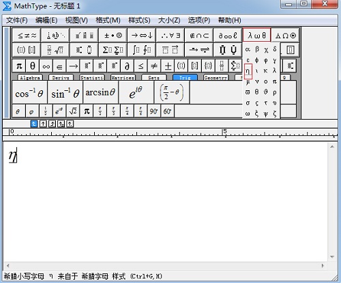
Task: Click the down arrow of the vertical scrollbar
Action: pos(332,257)
